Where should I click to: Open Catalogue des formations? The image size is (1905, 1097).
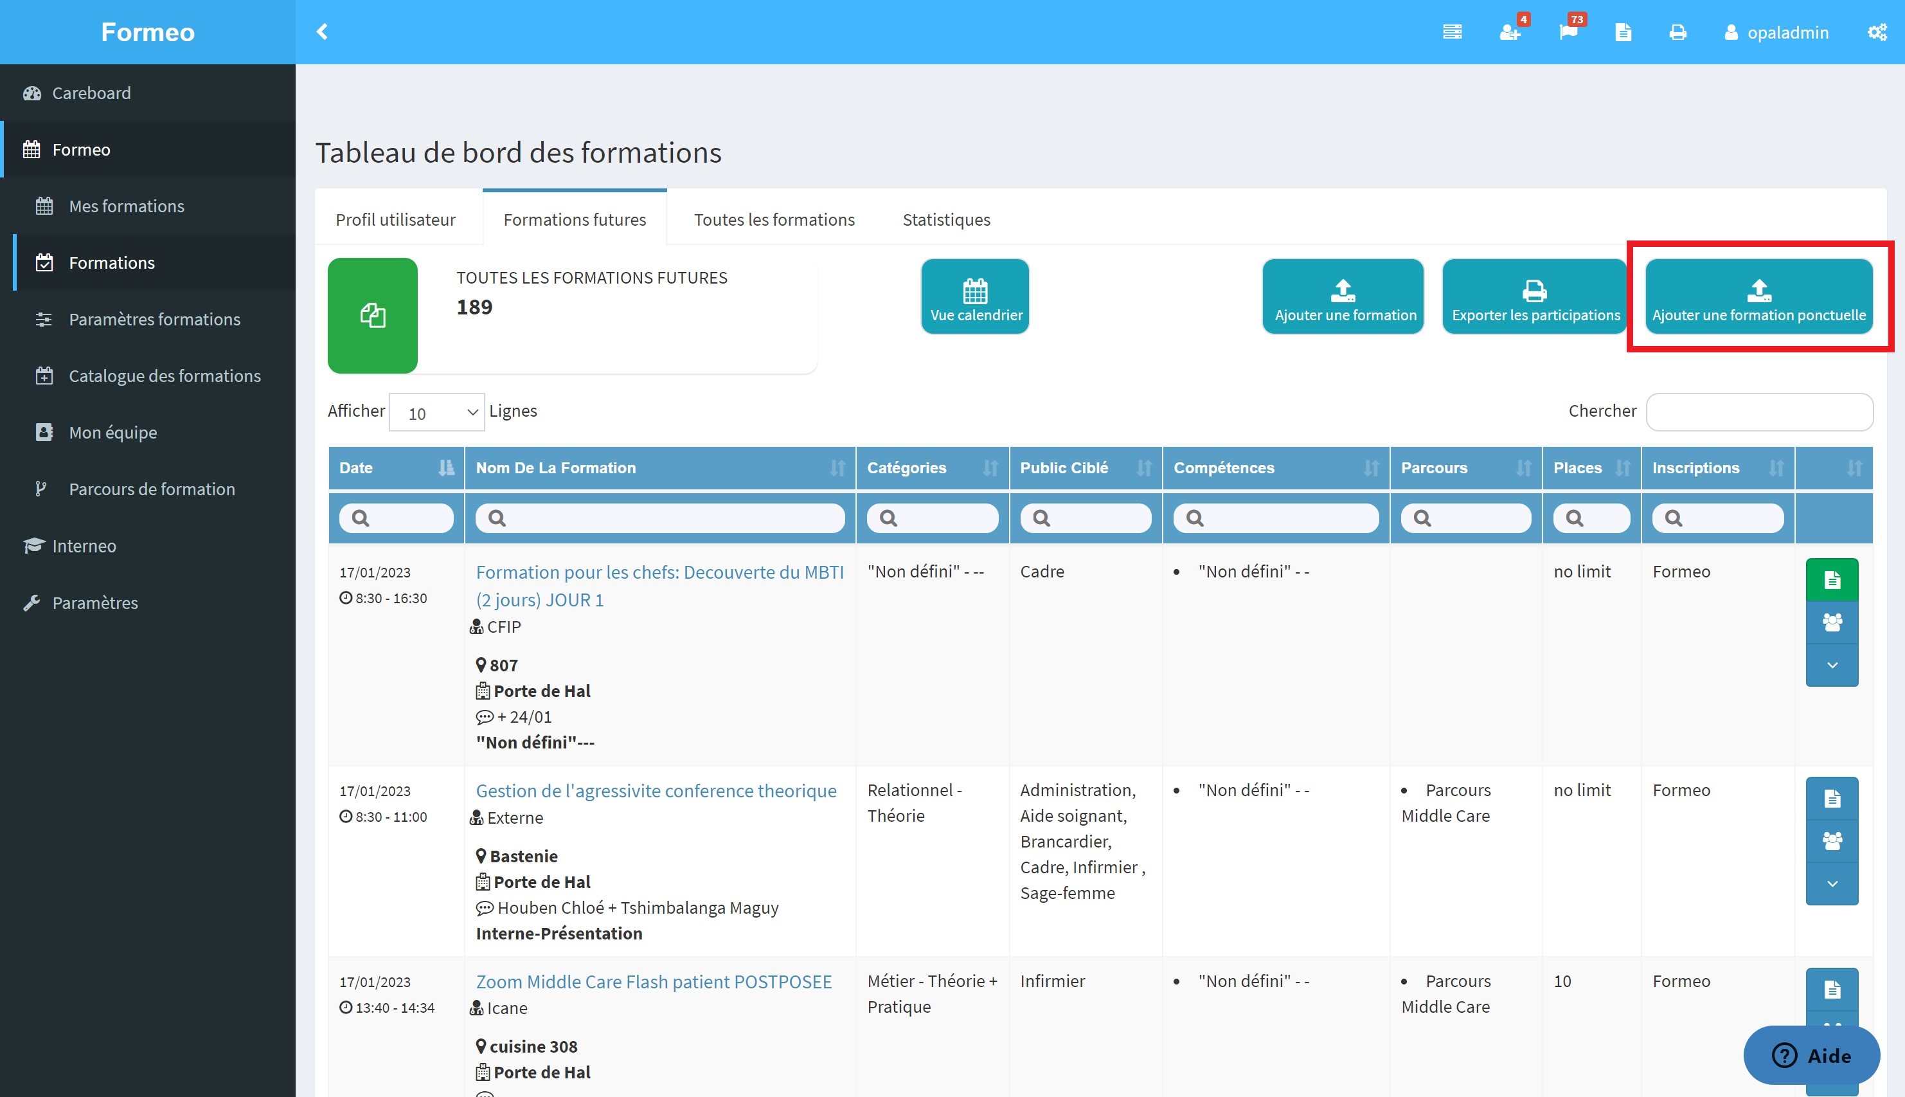(148, 376)
